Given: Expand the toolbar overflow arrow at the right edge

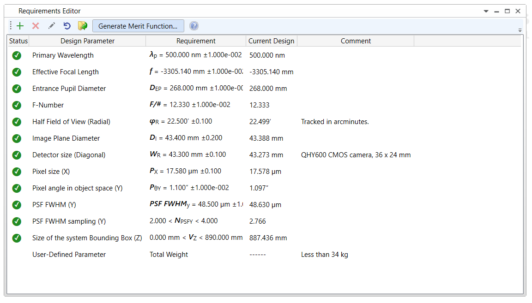Looking at the screenshot, I should coord(520,30).
